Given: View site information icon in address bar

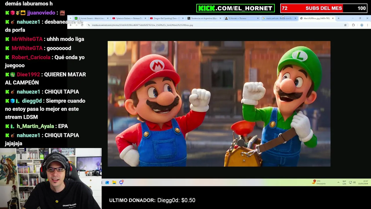Looking at the screenshot, I should coord(89,25).
